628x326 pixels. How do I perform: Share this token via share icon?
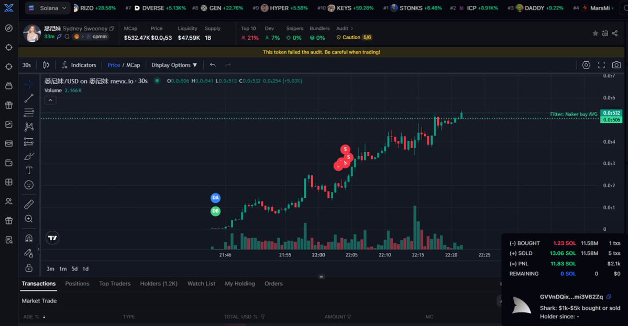(615, 33)
